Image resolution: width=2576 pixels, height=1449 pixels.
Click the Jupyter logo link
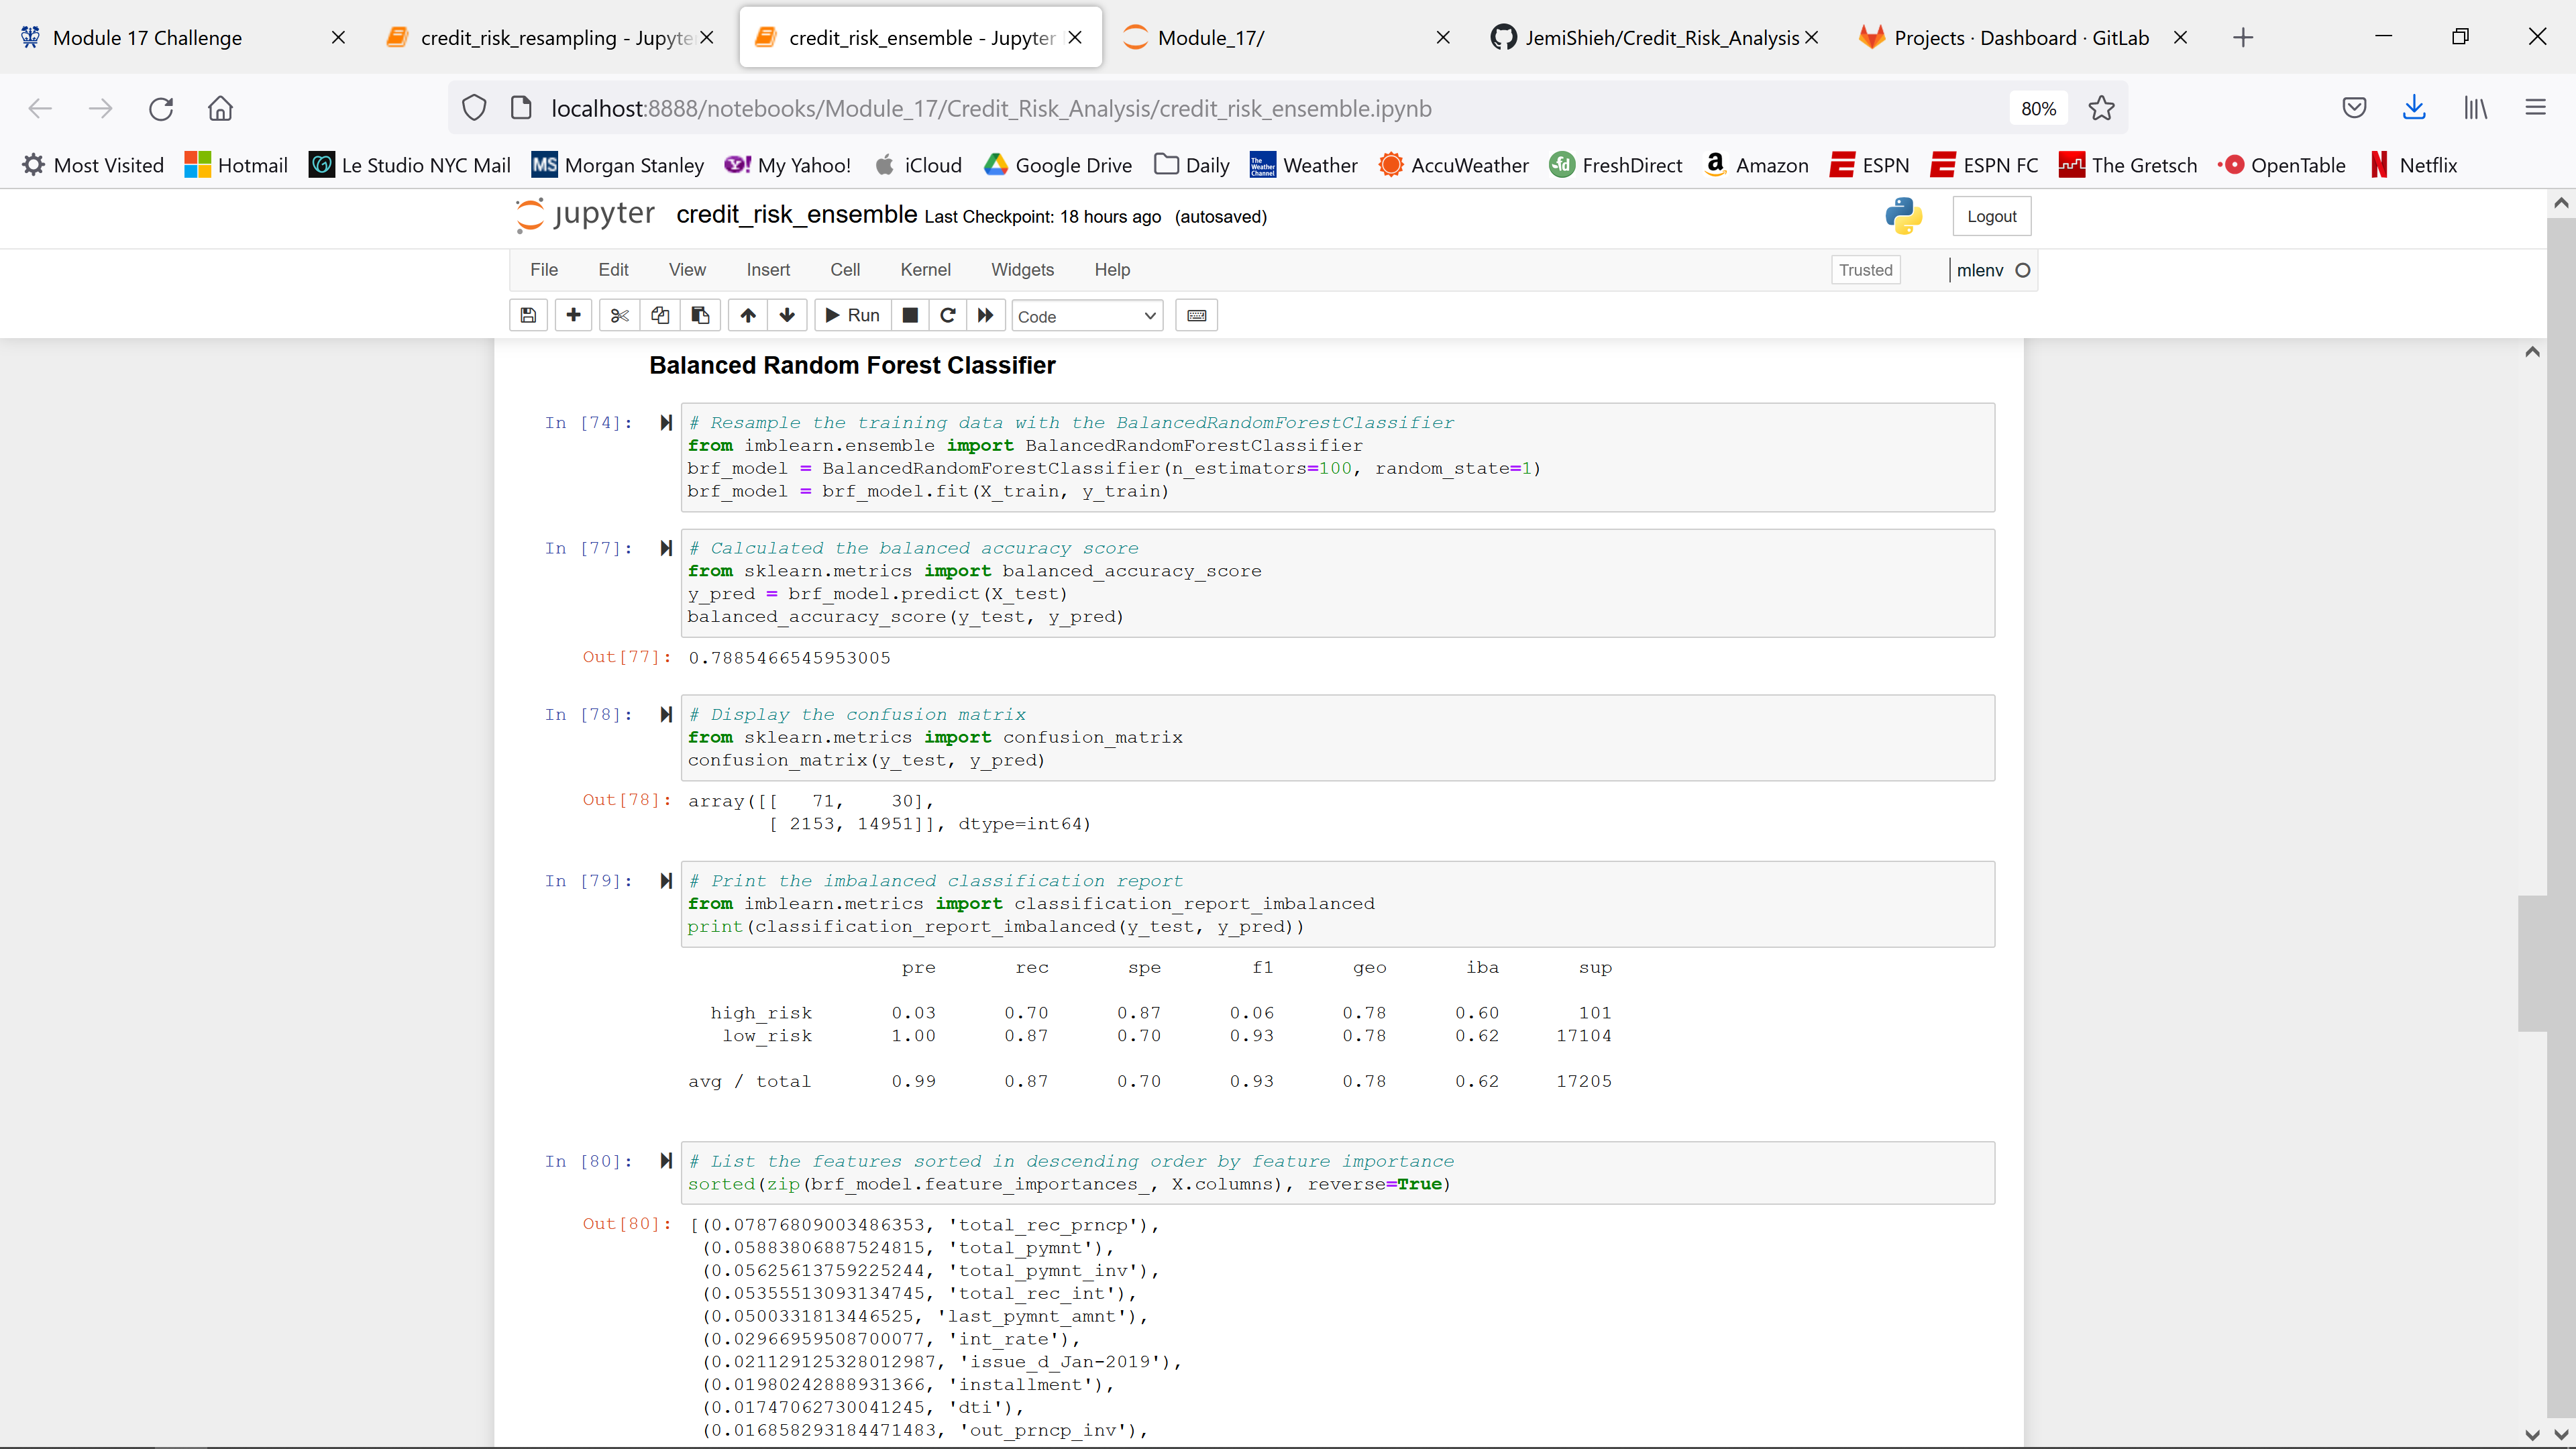(x=585, y=215)
